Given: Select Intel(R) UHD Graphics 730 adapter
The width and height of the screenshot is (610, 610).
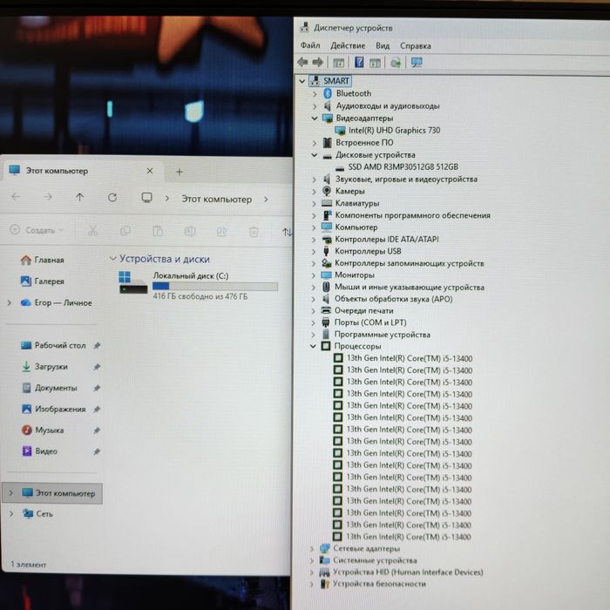Looking at the screenshot, I should (x=394, y=131).
